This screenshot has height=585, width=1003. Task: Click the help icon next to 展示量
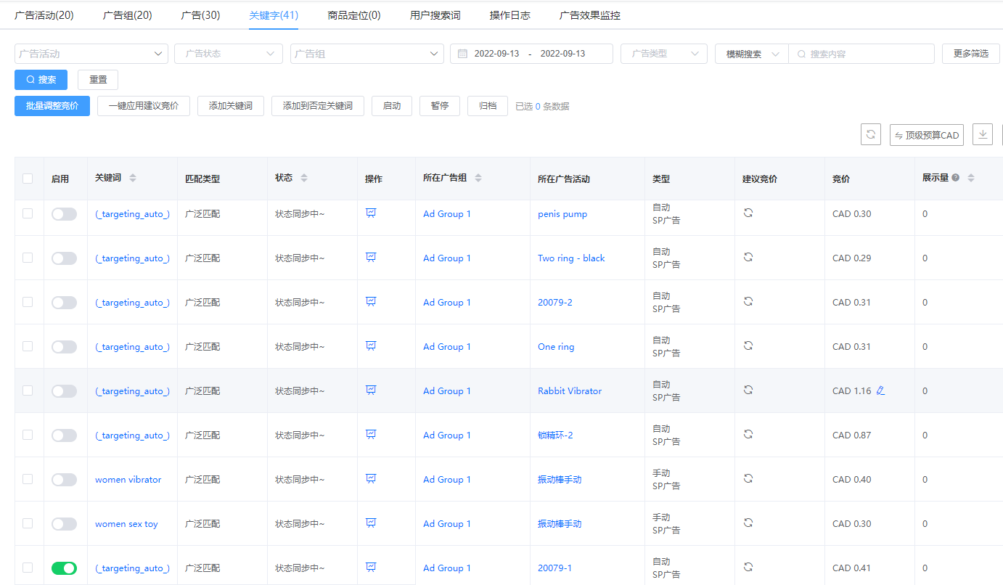(956, 178)
